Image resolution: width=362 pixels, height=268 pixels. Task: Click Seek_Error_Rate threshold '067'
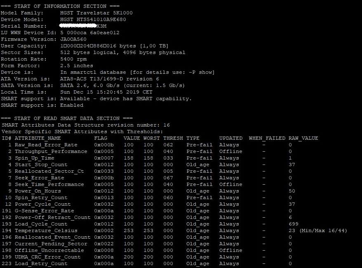point(168,178)
